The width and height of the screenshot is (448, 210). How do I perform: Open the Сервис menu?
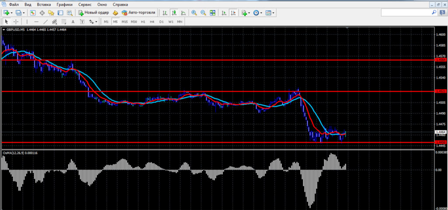85,4
